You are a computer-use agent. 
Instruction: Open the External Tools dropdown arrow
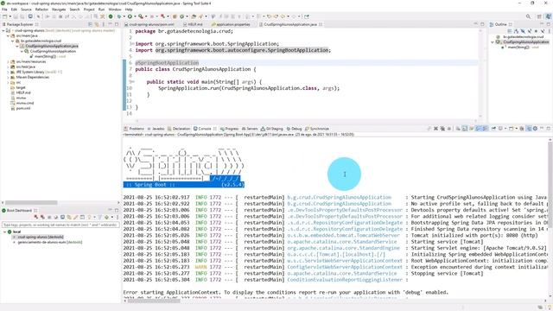tap(146, 16)
